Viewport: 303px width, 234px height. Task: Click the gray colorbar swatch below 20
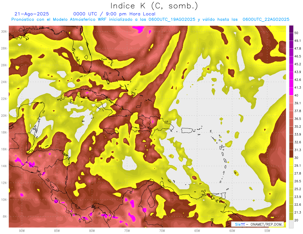tap(291, 224)
